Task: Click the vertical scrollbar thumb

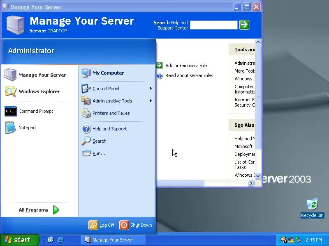Action: (x=258, y=98)
